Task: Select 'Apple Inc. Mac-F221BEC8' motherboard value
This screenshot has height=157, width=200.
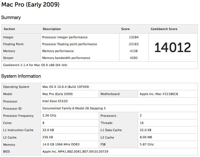Action: point(159,94)
